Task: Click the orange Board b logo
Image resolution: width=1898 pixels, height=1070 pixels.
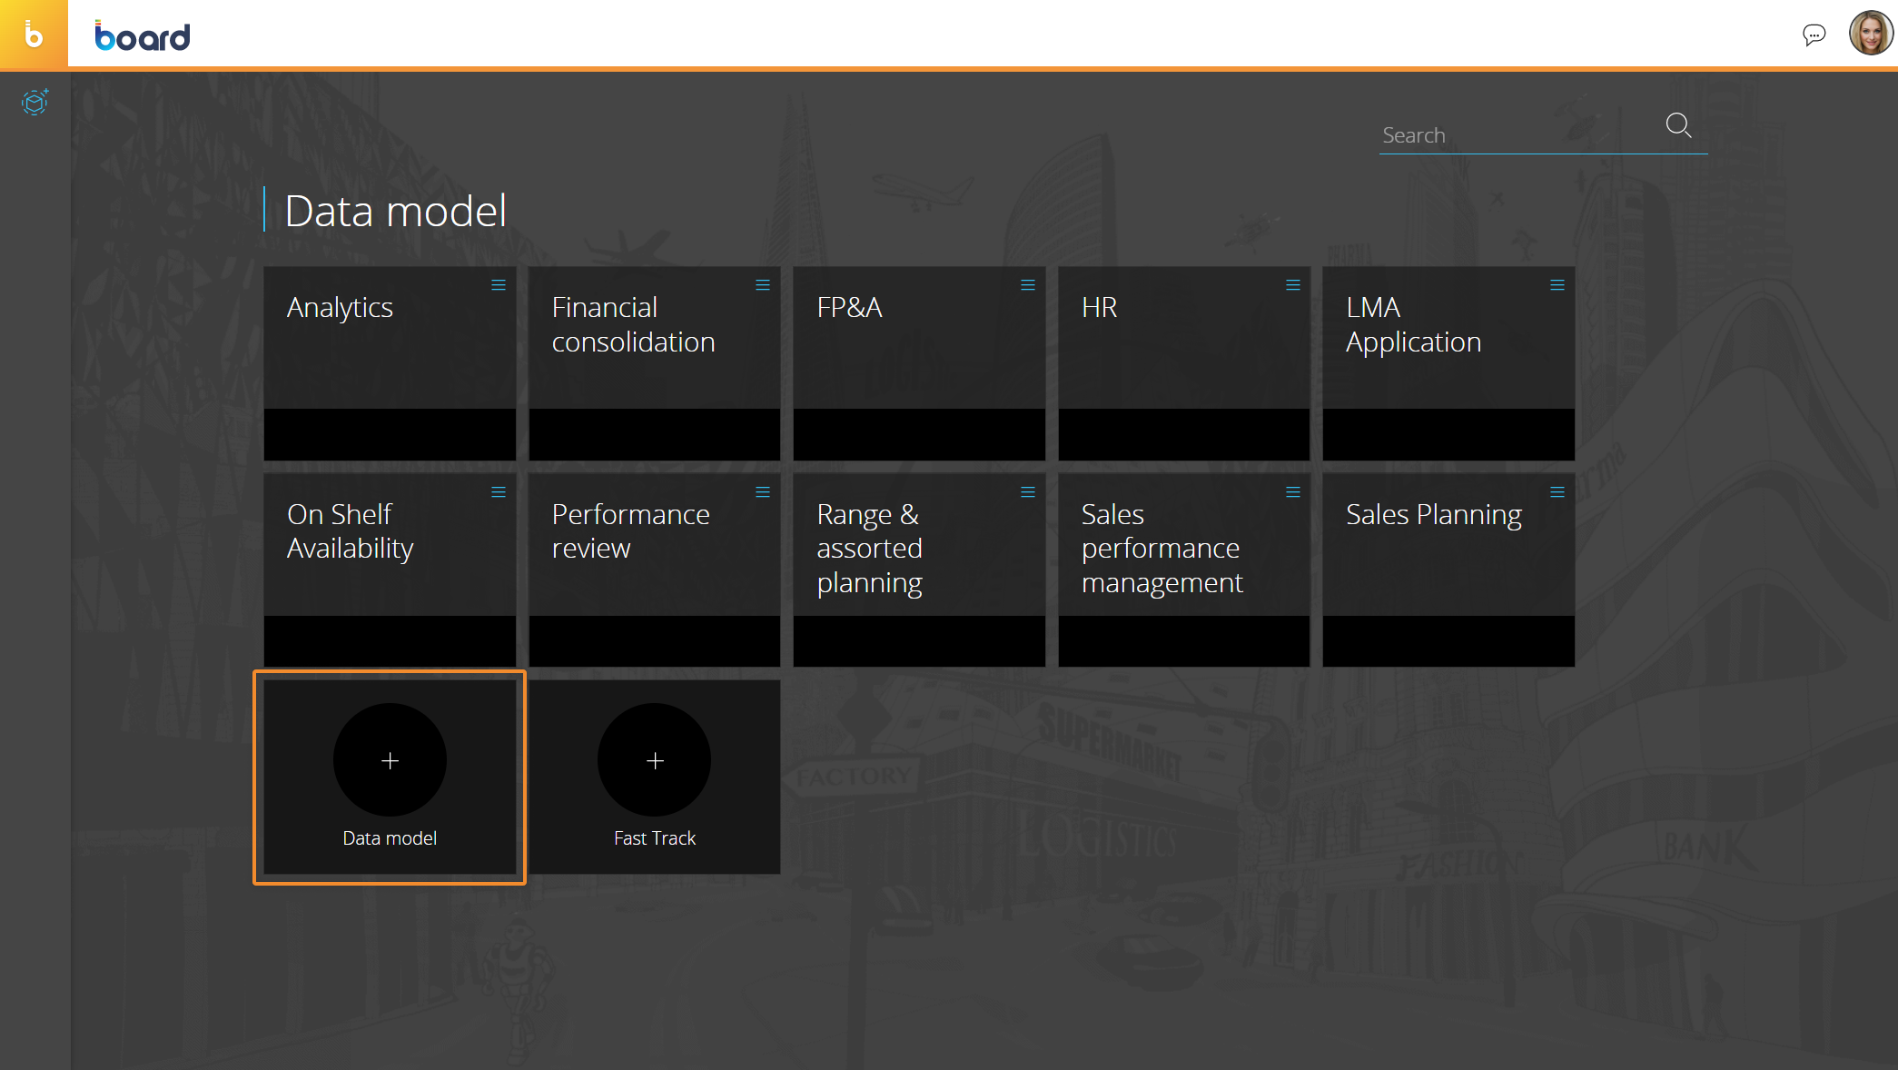Action: coord(34,35)
